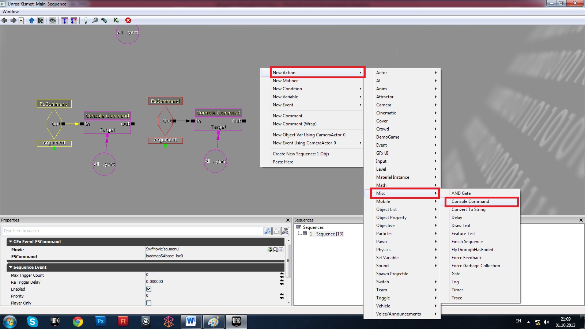Open the New Action submenu
Screen dimensions: 585x329
pos(317,73)
